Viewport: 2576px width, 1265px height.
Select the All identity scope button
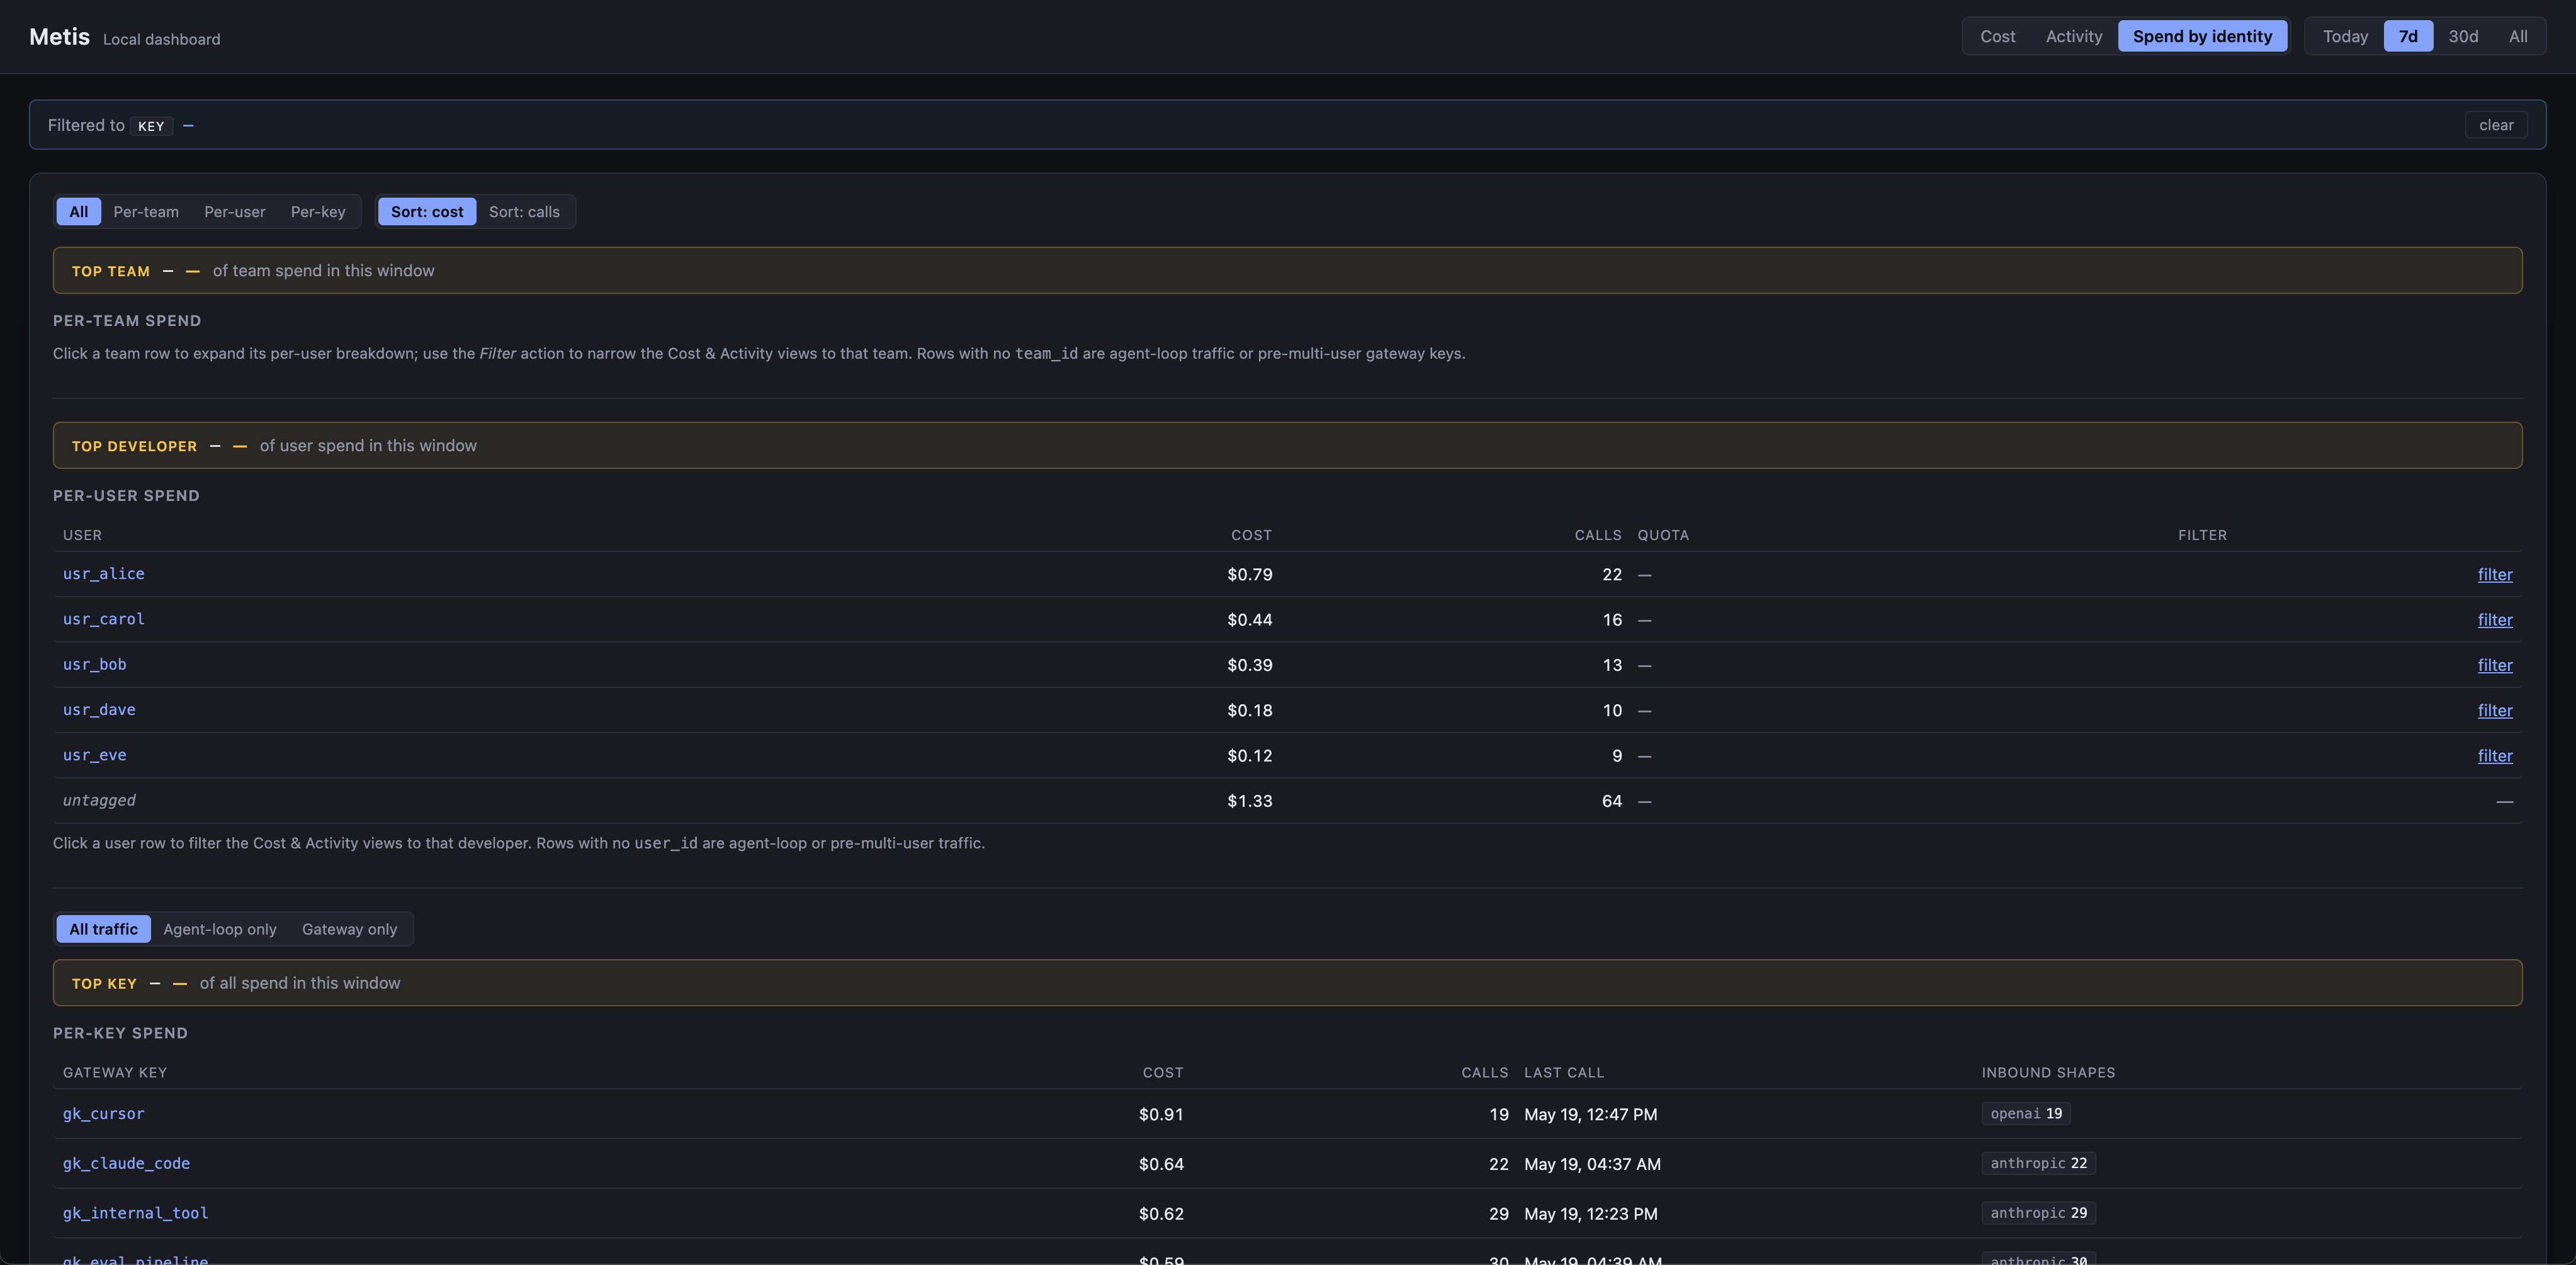pos(79,212)
